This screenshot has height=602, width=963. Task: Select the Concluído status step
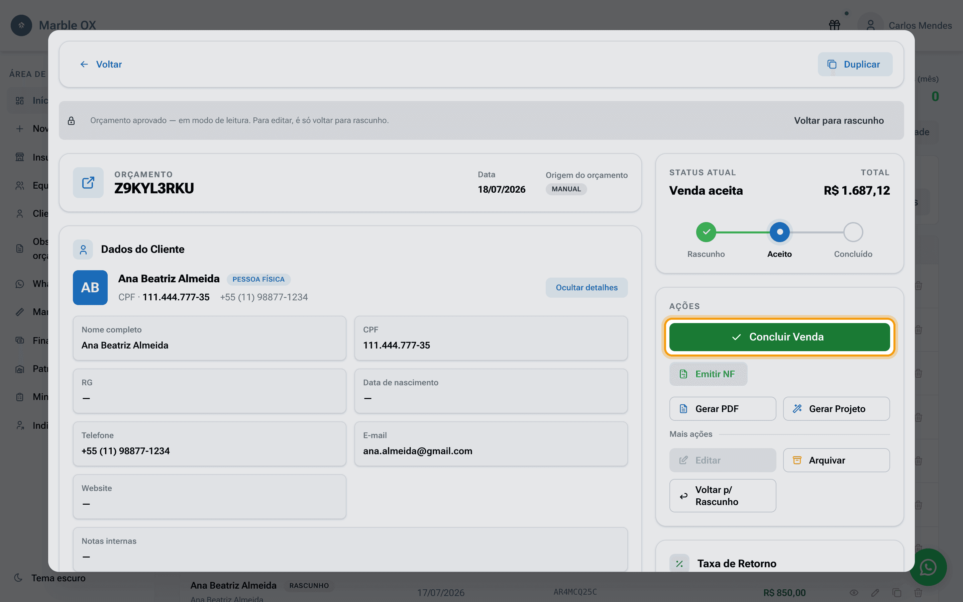click(x=853, y=232)
